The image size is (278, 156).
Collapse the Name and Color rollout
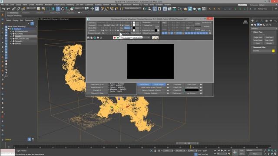click(259, 47)
